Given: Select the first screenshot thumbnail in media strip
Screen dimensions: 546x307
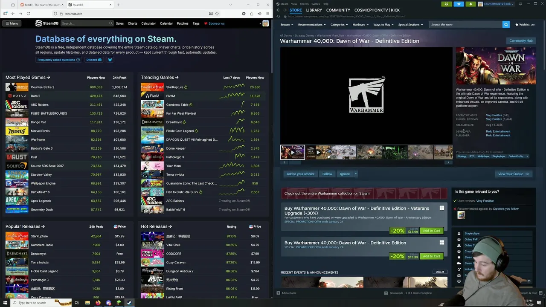Looking at the screenshot, I should 344,152.
